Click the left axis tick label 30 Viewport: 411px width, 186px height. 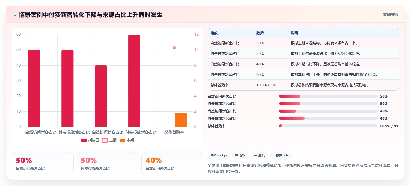[19, 81]
